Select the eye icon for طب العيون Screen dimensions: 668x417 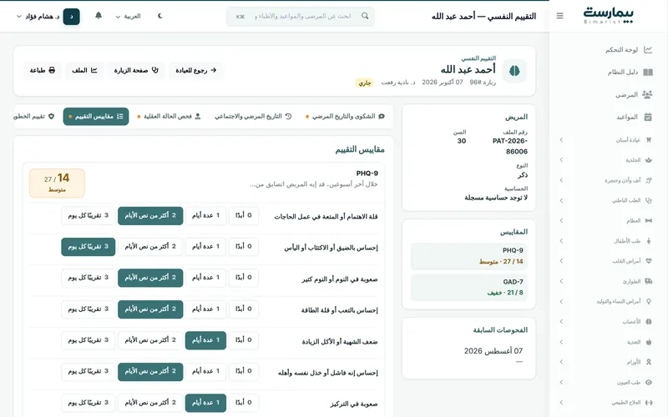coord(649,382)
